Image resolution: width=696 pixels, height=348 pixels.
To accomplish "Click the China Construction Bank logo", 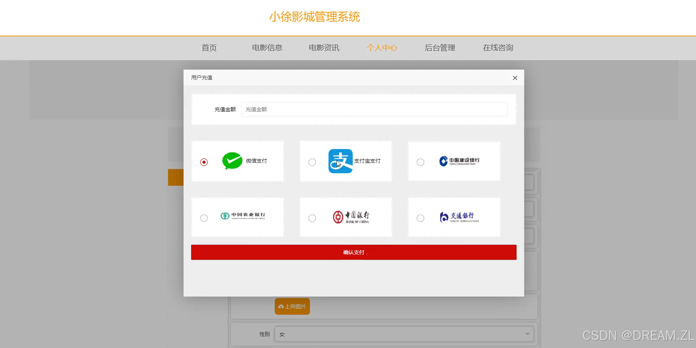I will (459, 161).
